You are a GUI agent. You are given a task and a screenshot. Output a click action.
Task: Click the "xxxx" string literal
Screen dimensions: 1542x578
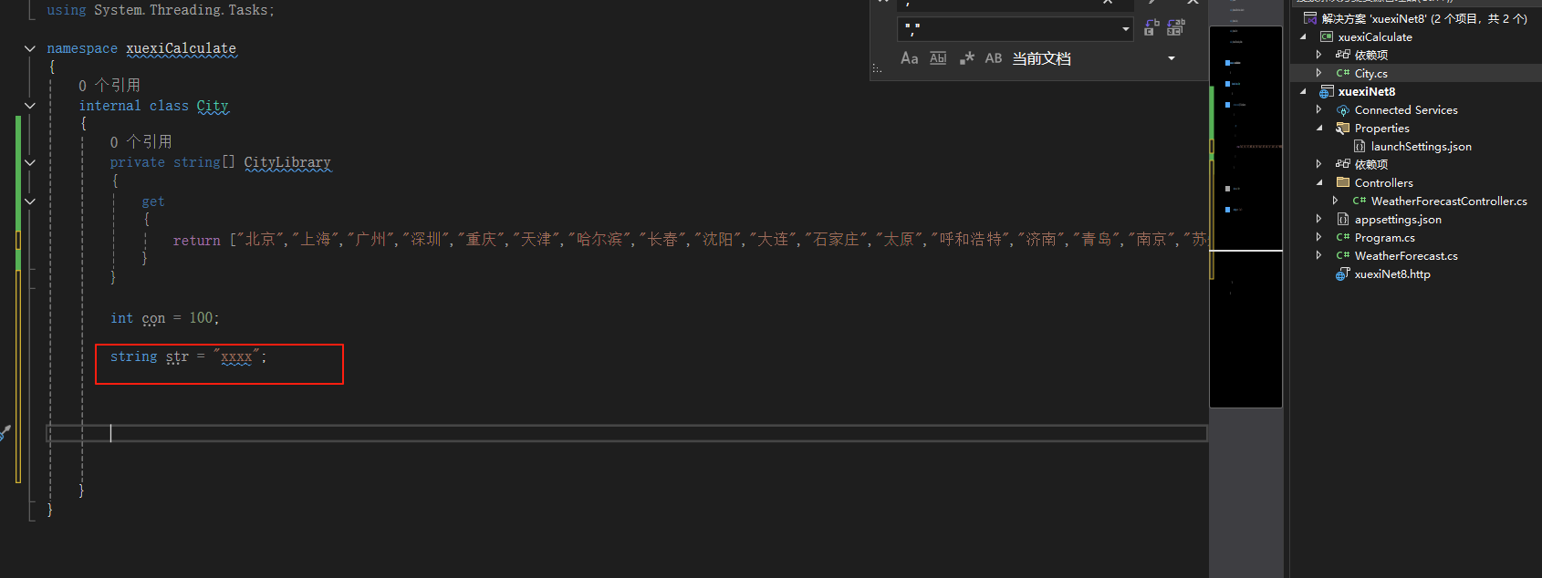tap(236, 356)
